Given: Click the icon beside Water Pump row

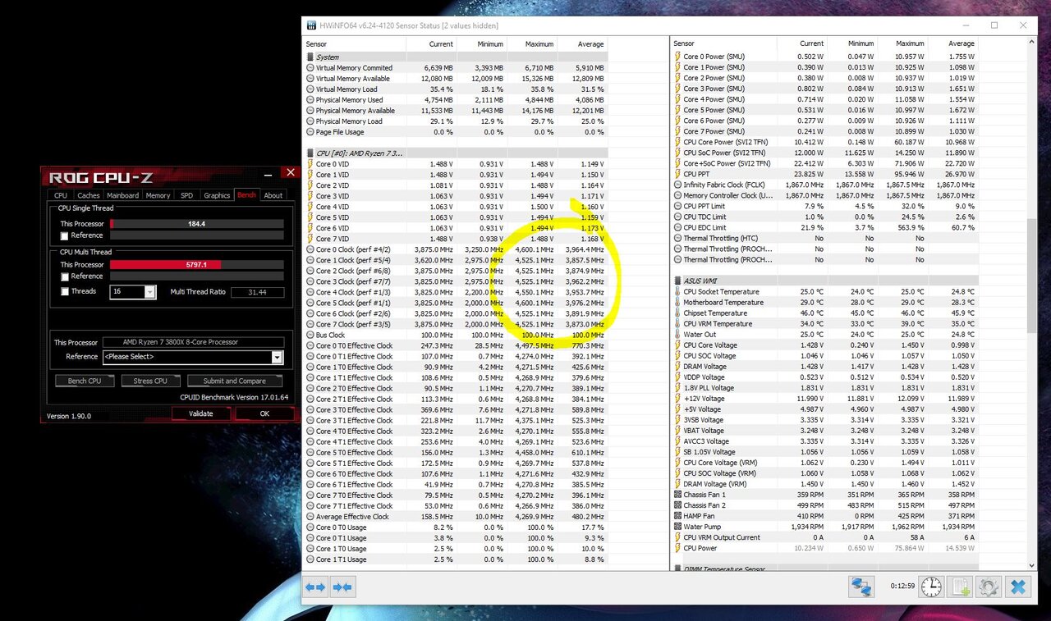Looking at the screenshot, I should pyautogui.click(x=677, y=527).
